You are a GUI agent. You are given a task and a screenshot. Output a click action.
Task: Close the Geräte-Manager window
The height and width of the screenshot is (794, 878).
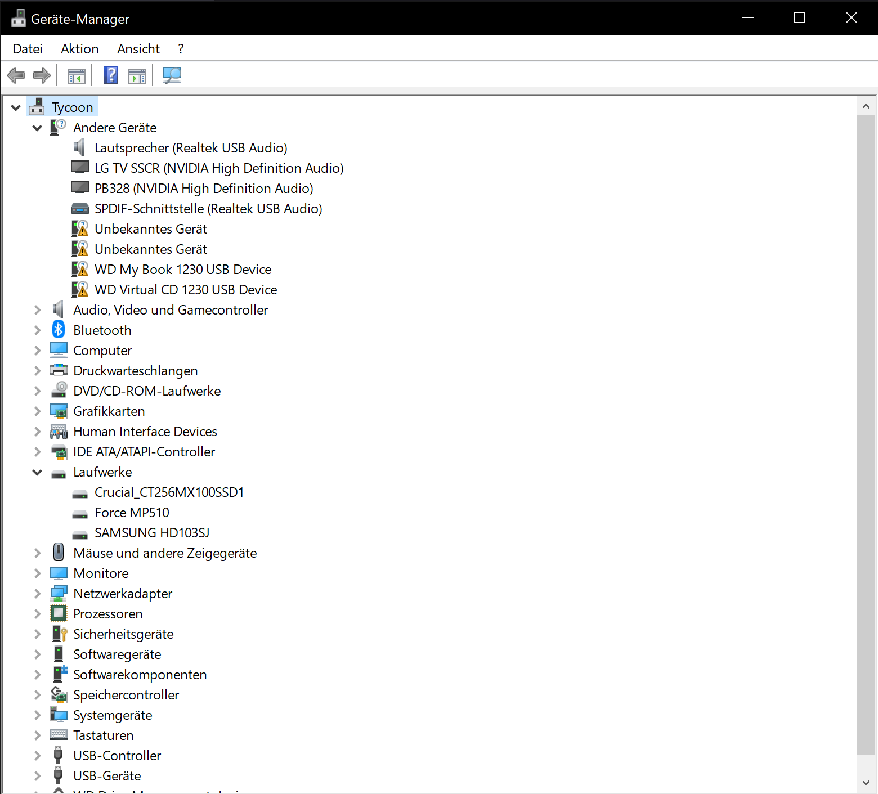tap(852, 17)
